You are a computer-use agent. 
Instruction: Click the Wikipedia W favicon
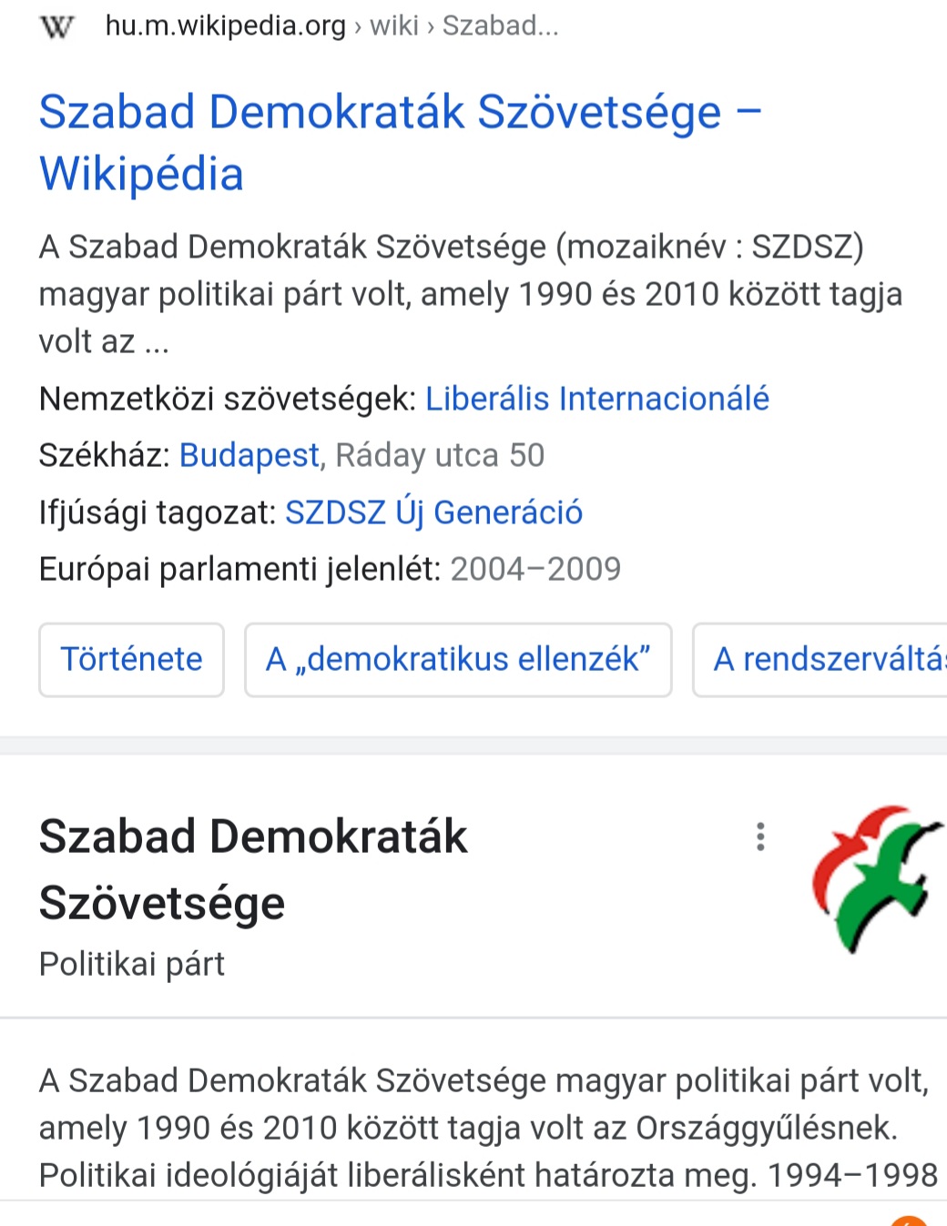coord(56,27)
